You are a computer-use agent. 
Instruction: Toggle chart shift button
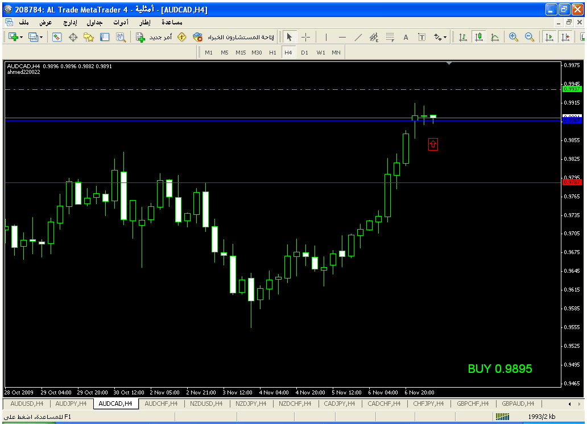point(565,37)
